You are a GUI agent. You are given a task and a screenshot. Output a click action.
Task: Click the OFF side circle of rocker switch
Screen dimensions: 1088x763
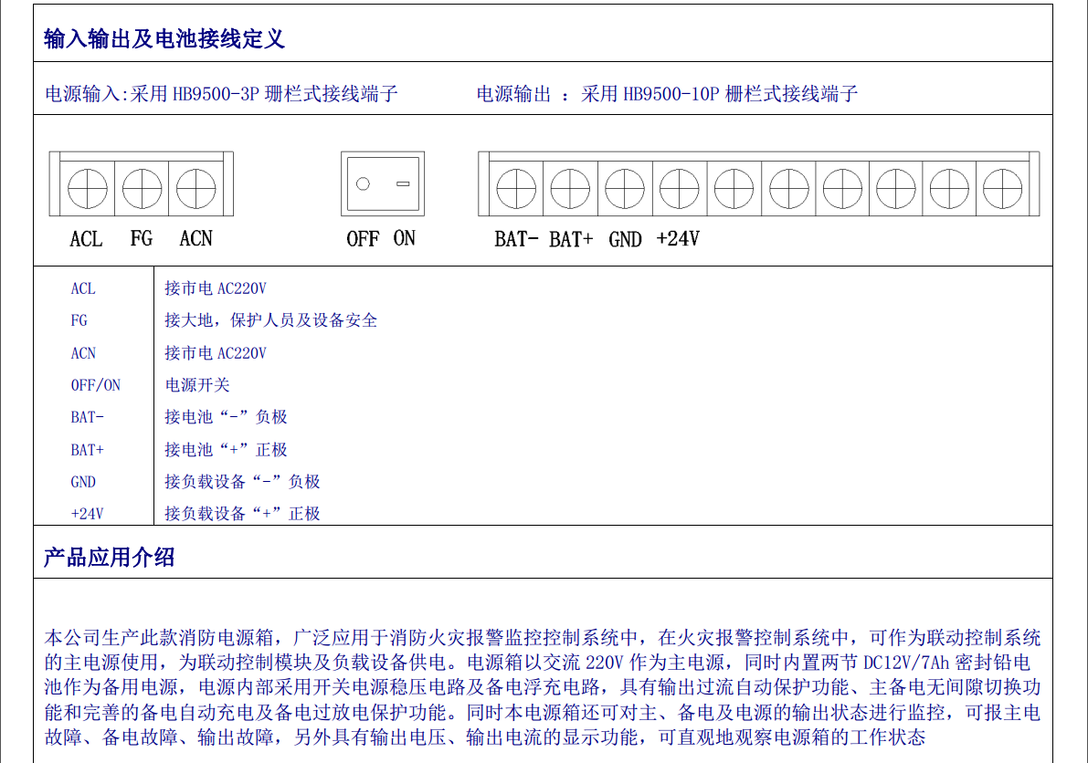pyautogui.click(x=363, y=184)
